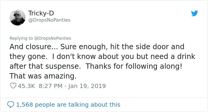Click the tweet line starting 'And closure...'
Viewport: 208px width, 112px height.
tap(97, 47)
